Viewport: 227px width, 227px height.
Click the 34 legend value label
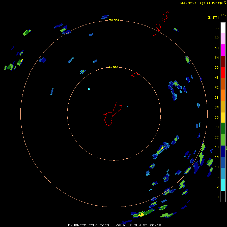click(217, 107)
